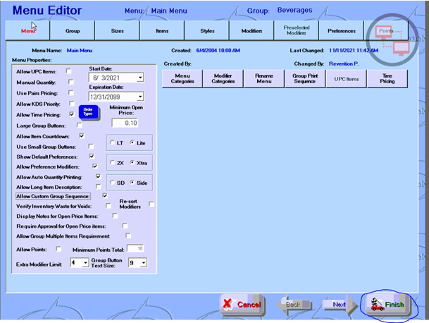This screenshot has height=323, width=429.
Task: Uncheck Allow Item Countdown
Action: pos(82,135)
